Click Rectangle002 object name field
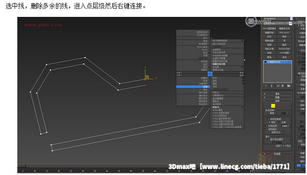The width and height of the screenshot is (307, 175). (x=276, y=19)
